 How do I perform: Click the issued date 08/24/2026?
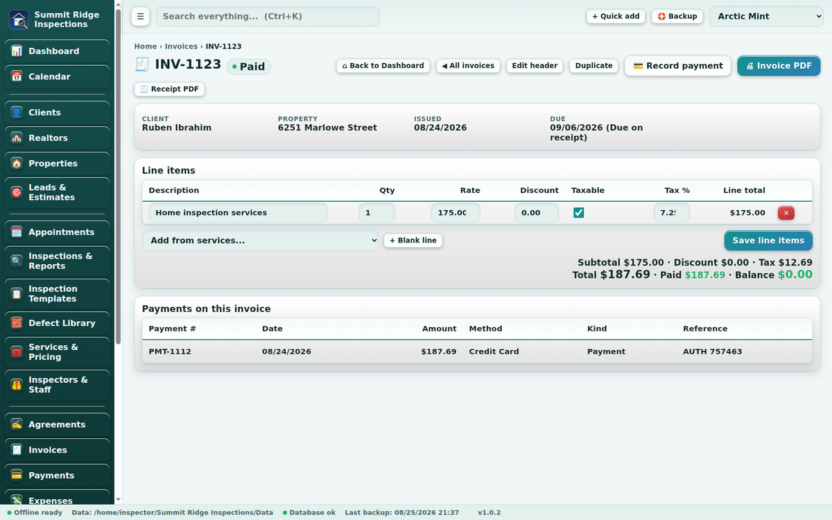click(440, 128)
